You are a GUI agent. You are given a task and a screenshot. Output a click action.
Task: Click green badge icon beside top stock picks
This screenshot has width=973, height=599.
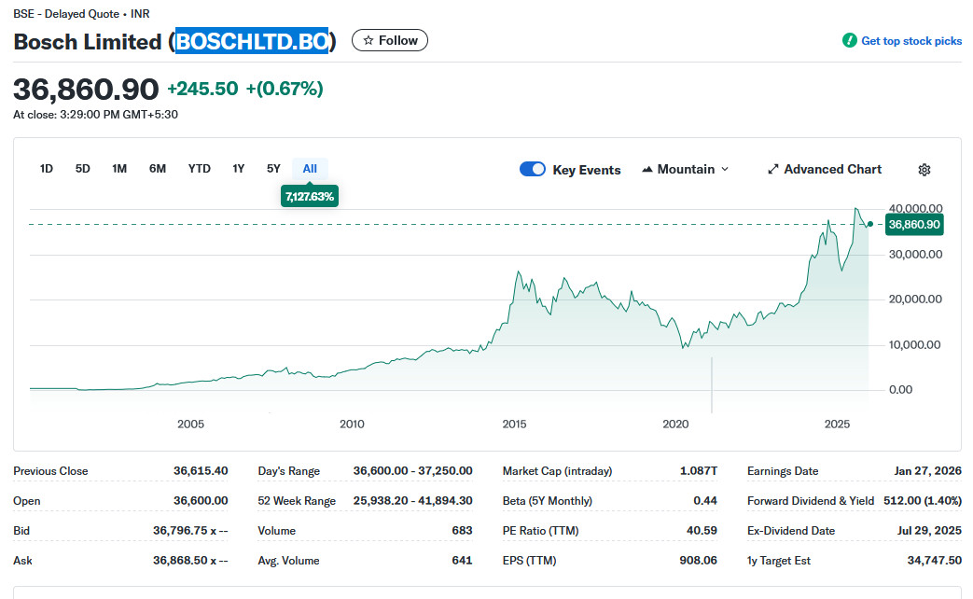tap(849, 41)
